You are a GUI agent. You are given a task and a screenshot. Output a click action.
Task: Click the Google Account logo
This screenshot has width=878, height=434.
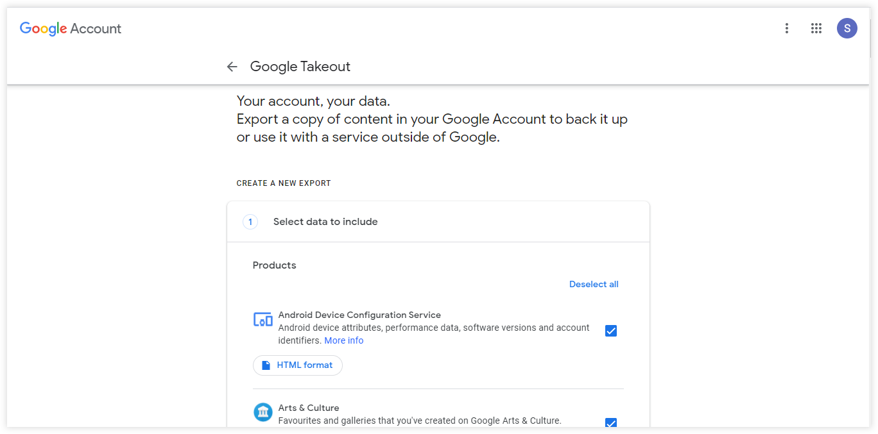pyautogui.click(x=71, y=28)
